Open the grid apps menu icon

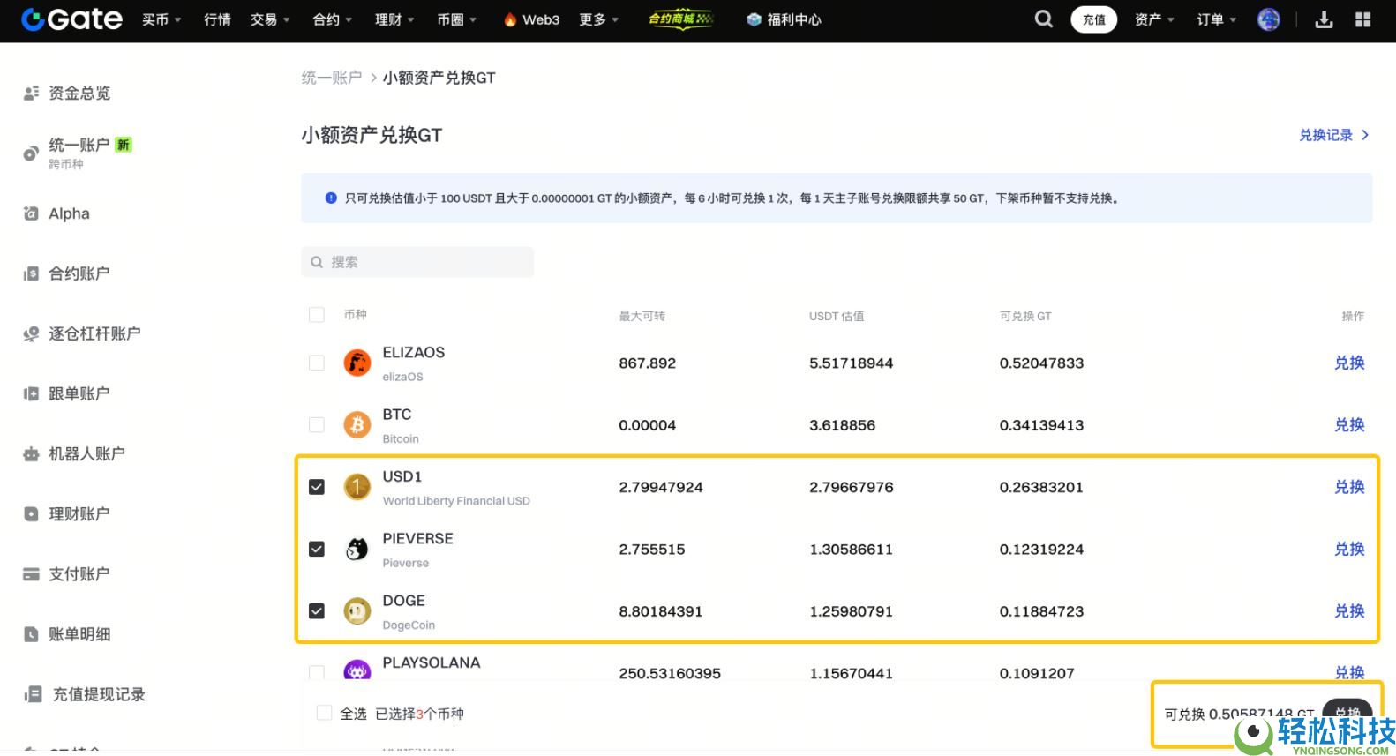point(1362,19)
